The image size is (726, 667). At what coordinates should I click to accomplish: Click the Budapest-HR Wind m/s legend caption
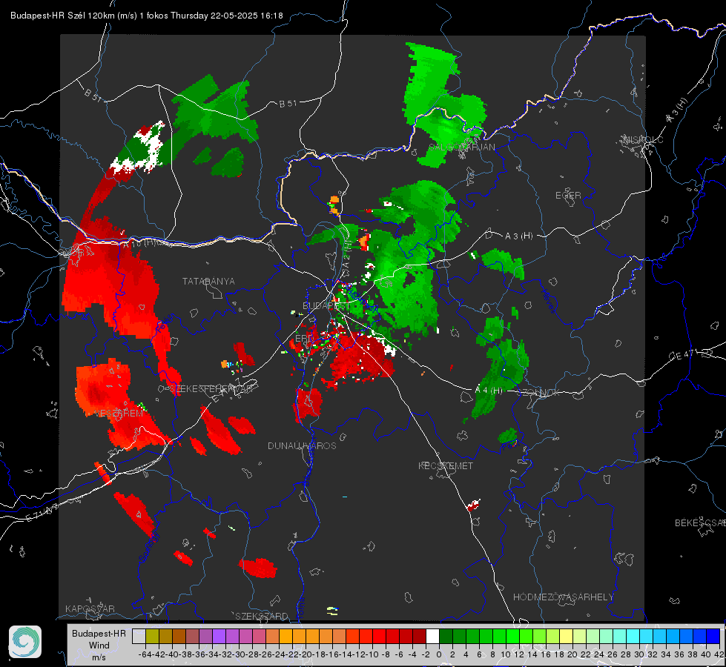pos(99,645)
